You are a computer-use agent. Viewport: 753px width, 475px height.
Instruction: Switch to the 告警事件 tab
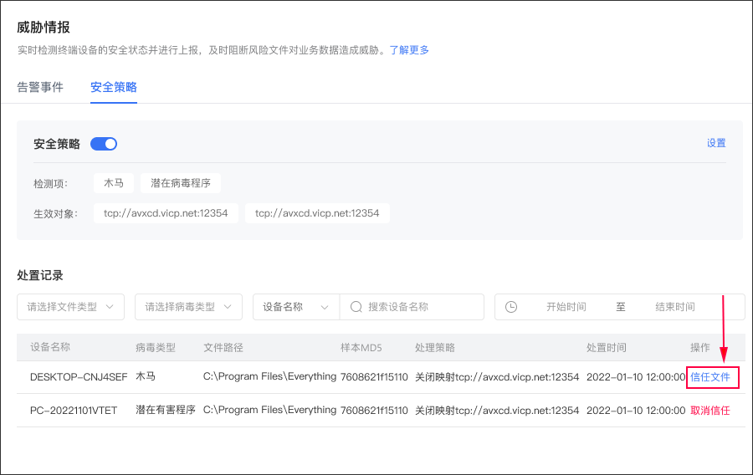click(40, 87)
